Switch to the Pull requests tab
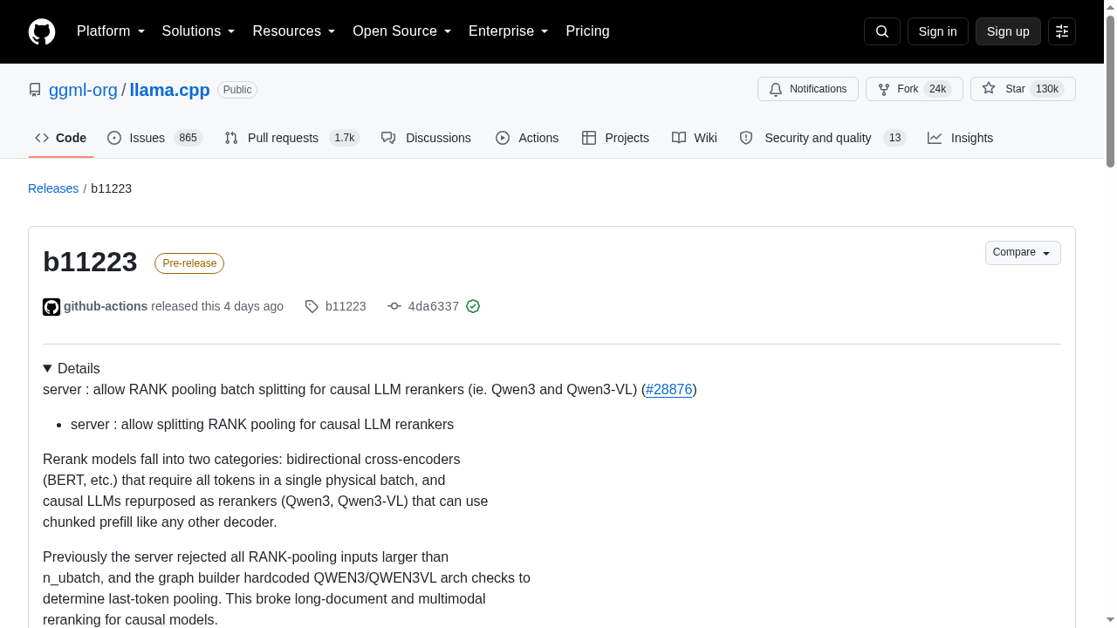1117x628 pixels. click(x=292, y=138)
